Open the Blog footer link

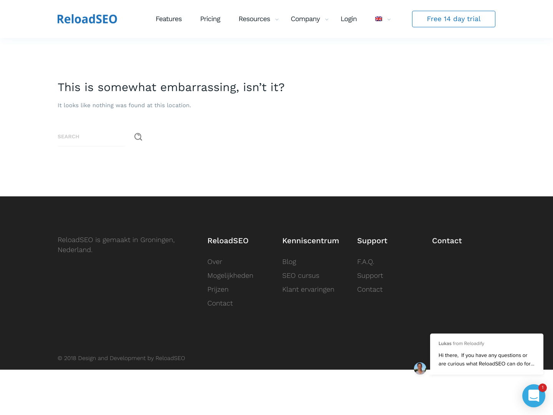point(289,262)
